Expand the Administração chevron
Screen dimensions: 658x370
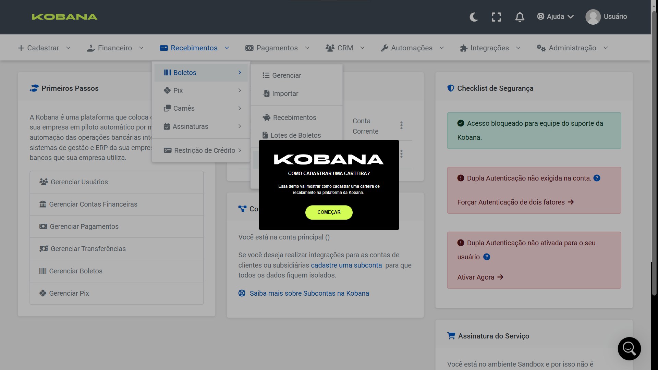pos(606,48)
